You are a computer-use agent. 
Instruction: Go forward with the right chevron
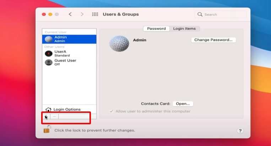point(82,14)
